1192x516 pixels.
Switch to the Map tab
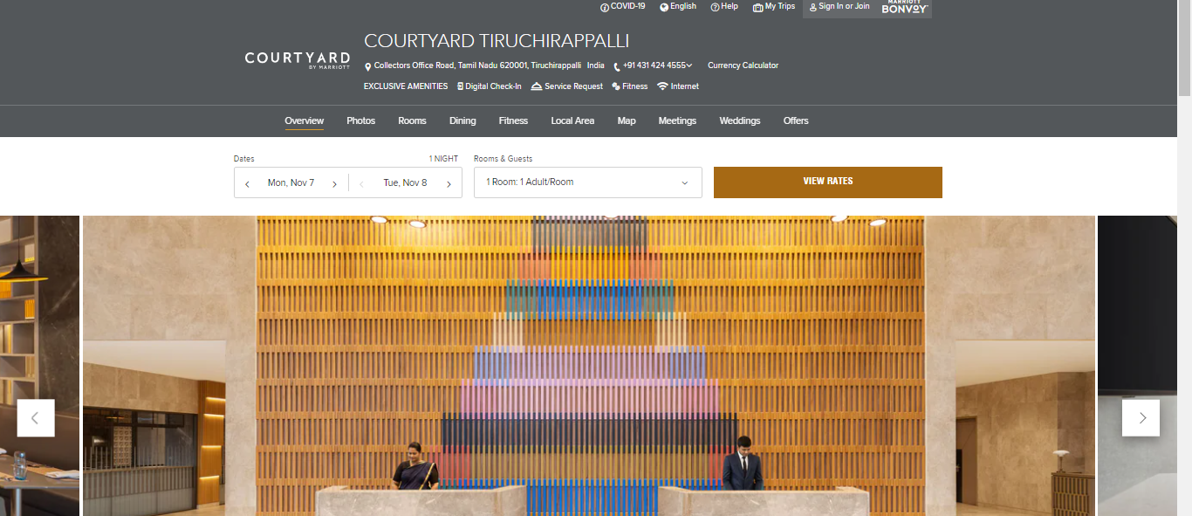(627, 120)
